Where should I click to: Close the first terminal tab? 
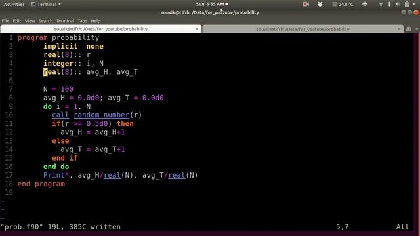[x=197, y=29]
